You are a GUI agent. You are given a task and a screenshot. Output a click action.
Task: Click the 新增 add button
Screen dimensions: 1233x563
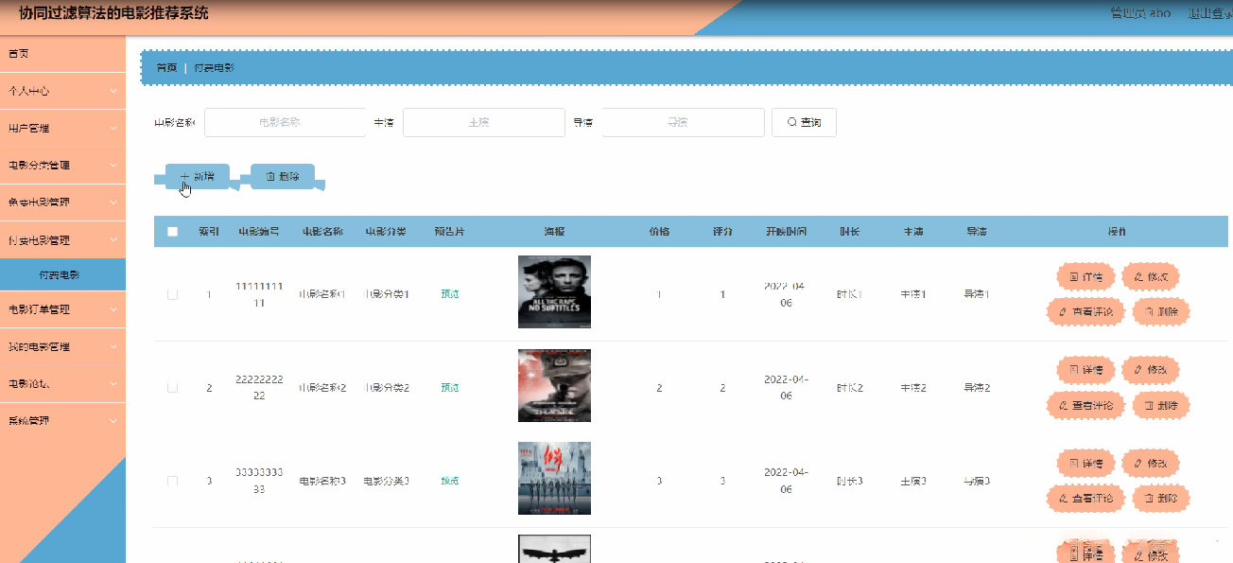(197, 176)
